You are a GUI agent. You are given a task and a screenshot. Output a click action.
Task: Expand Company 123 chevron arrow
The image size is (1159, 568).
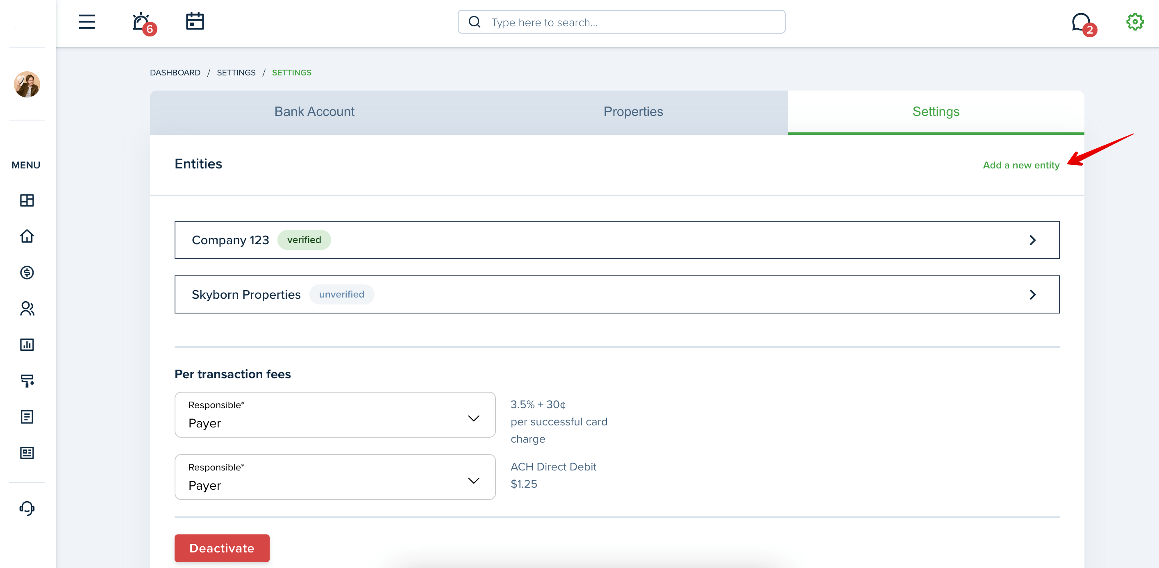coord(1033,240)
